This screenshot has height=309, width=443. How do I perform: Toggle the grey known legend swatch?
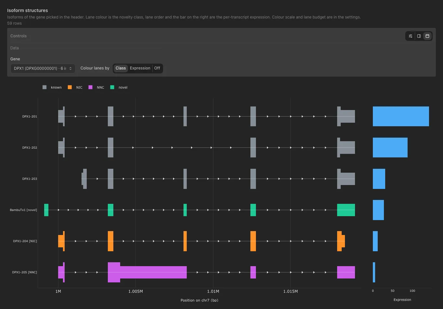pyautogui.click(x=44, y=87)
